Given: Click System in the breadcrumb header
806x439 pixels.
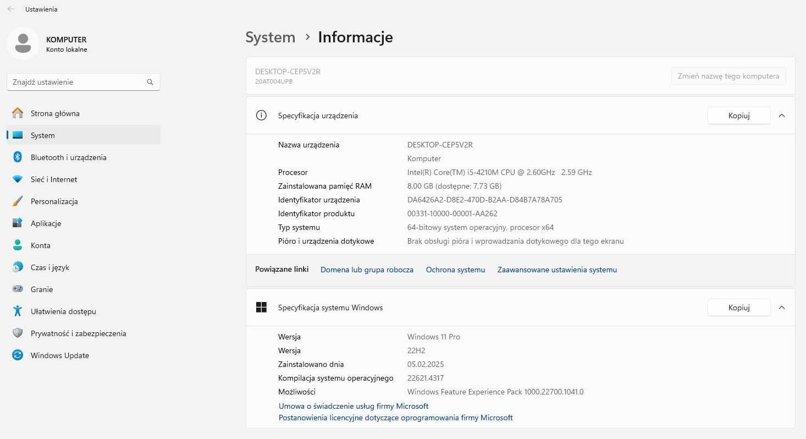Looking at the screenshot, I should click(x=270, y=37).
